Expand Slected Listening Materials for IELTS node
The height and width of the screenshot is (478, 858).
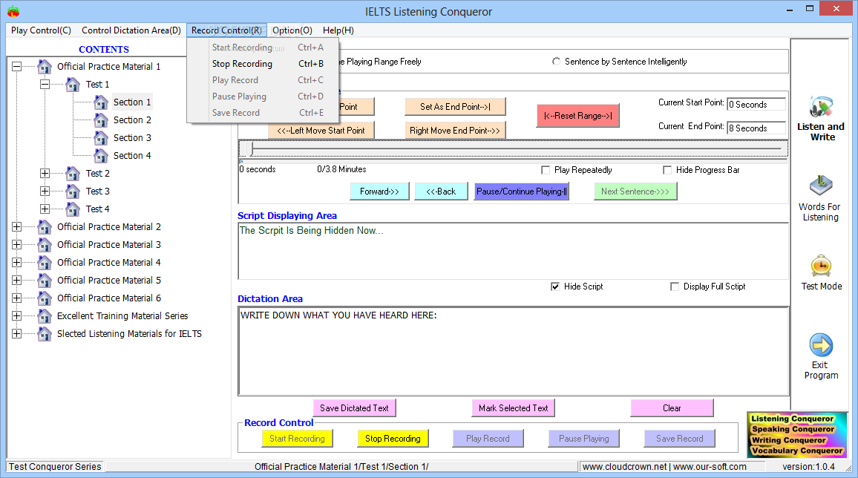[x=17, y=333]
